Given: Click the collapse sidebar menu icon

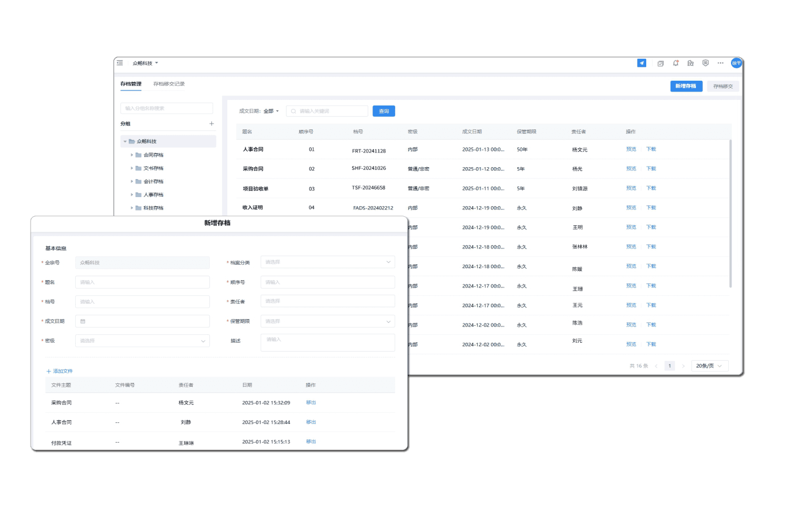Looking at the screenshot, I should tap(120, 63).
